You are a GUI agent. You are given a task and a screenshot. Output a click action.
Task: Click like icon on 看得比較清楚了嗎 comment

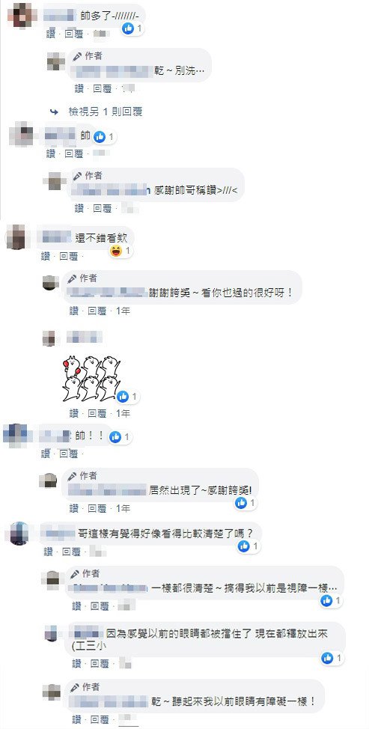coord(243,546)
